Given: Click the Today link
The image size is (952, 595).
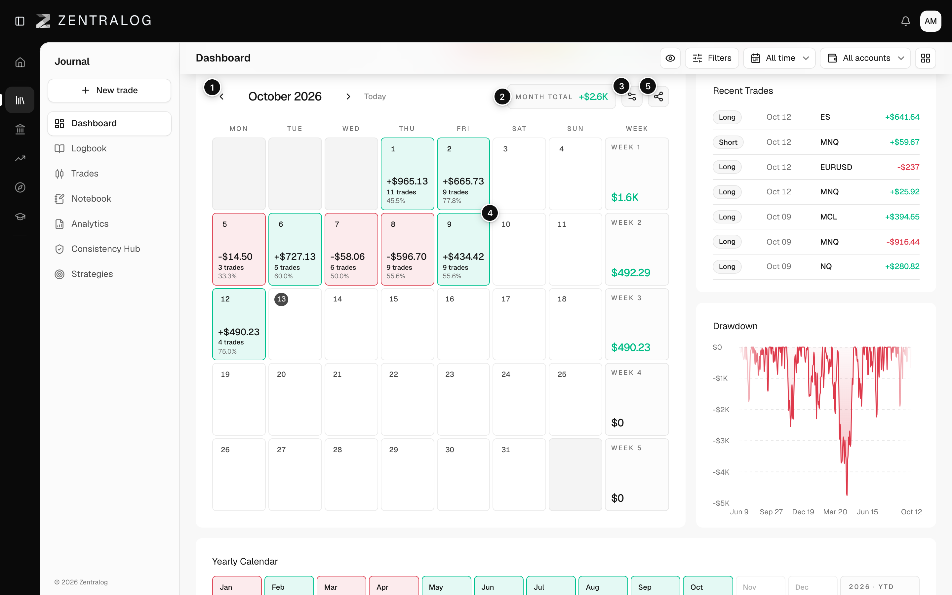Looking at the screenshot, I should pos(375,97).
